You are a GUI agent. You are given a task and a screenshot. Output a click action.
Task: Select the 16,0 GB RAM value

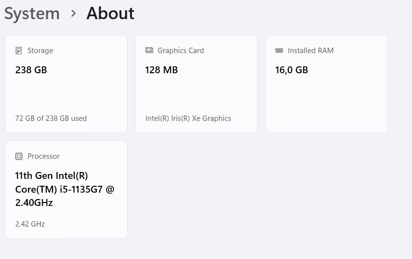pyautogui.click(x=292, y=70)
